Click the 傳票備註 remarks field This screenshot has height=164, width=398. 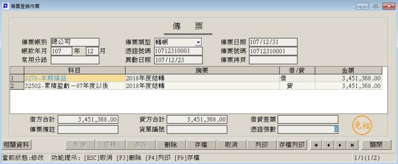tap(88, 130)
